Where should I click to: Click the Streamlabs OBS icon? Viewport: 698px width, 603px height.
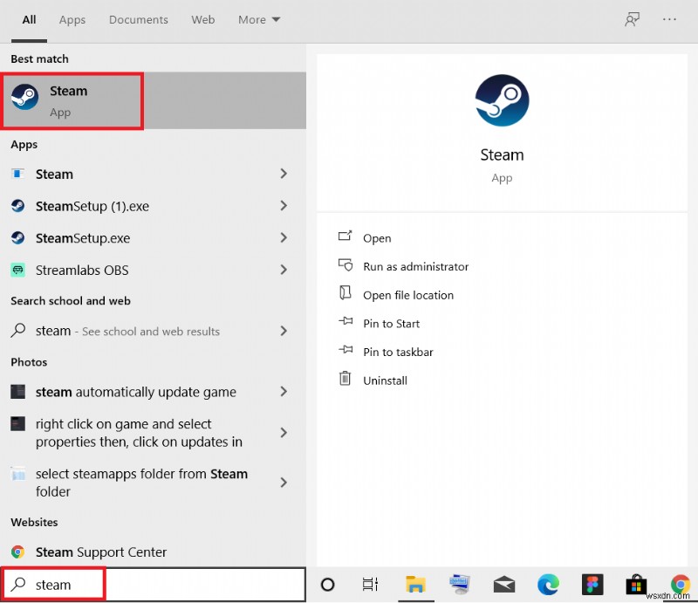click(17, 270)
